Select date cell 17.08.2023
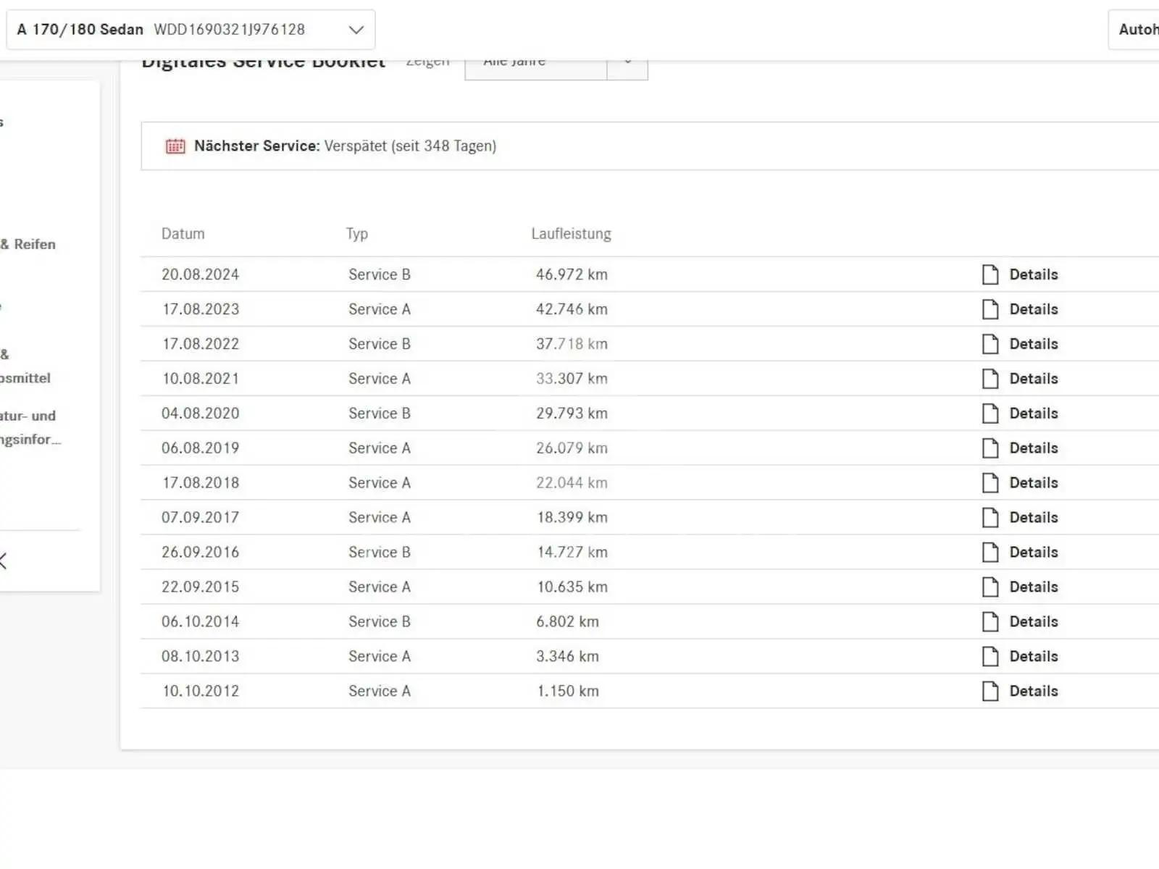 (x=201, y=309)
